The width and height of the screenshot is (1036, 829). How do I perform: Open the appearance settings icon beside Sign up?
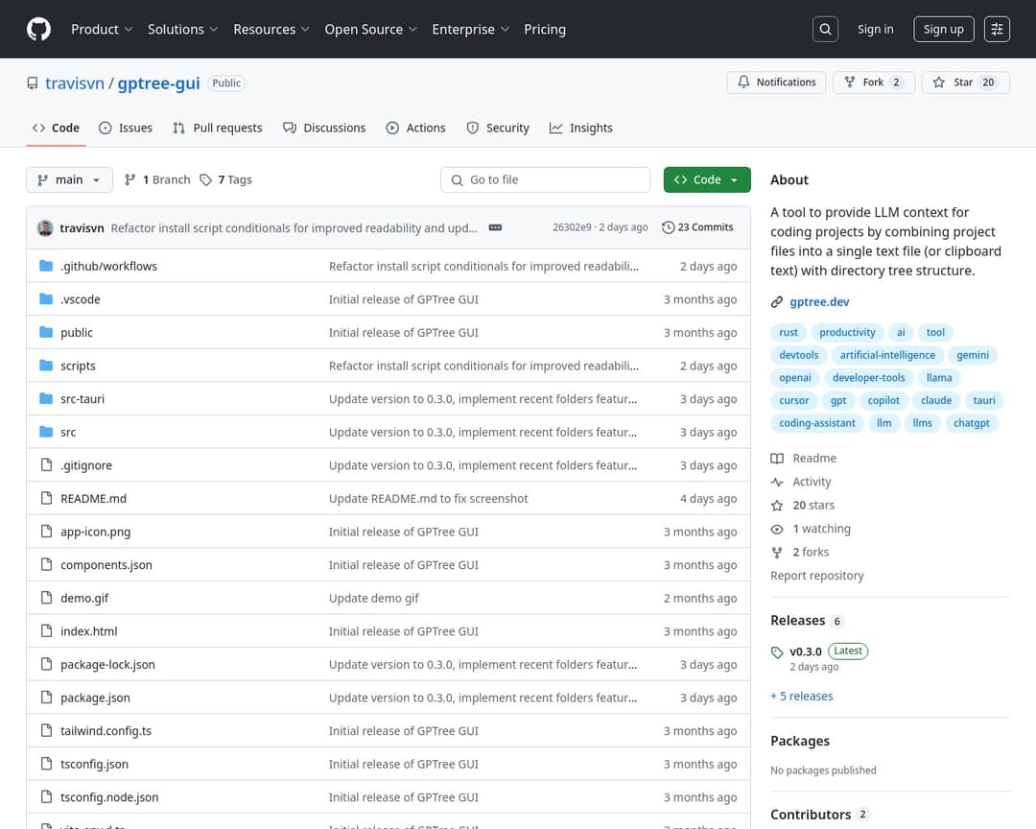(997, 29)
